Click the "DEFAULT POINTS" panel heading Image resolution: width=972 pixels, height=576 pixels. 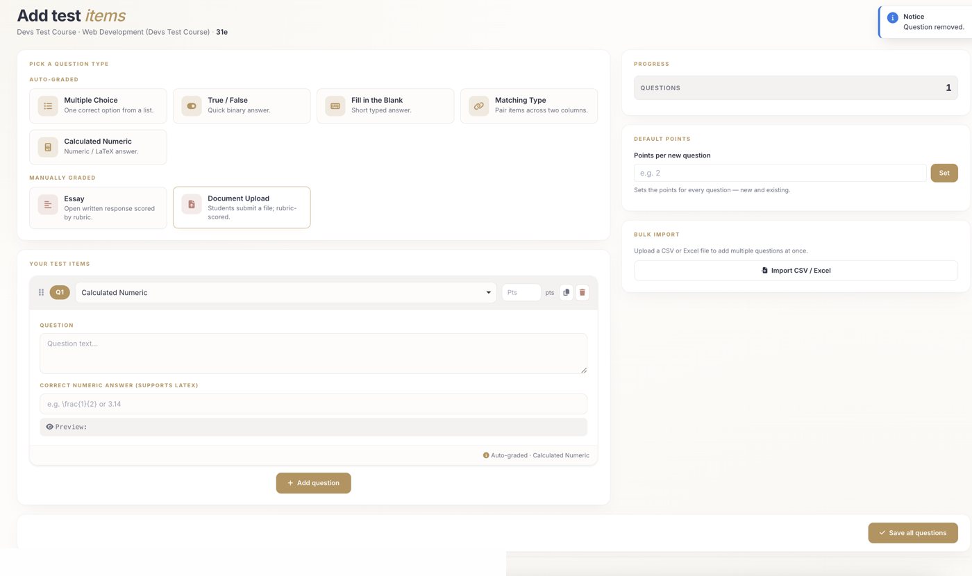(x=662, y=139)
